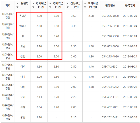Image resolution: width=140 pixels, height=123 pixels.
Task: Select bank name 대백
Action: point(23,67)
